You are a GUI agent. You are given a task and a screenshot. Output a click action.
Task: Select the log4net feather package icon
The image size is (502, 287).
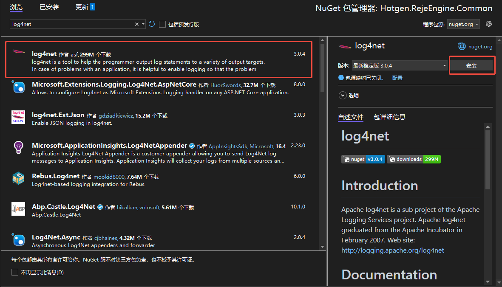[19, 52]
